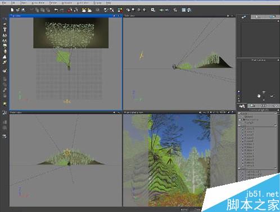Click the Open file icon in the top toolbar
This screenshot has height=212, width=280.
[x=18, y=10]
